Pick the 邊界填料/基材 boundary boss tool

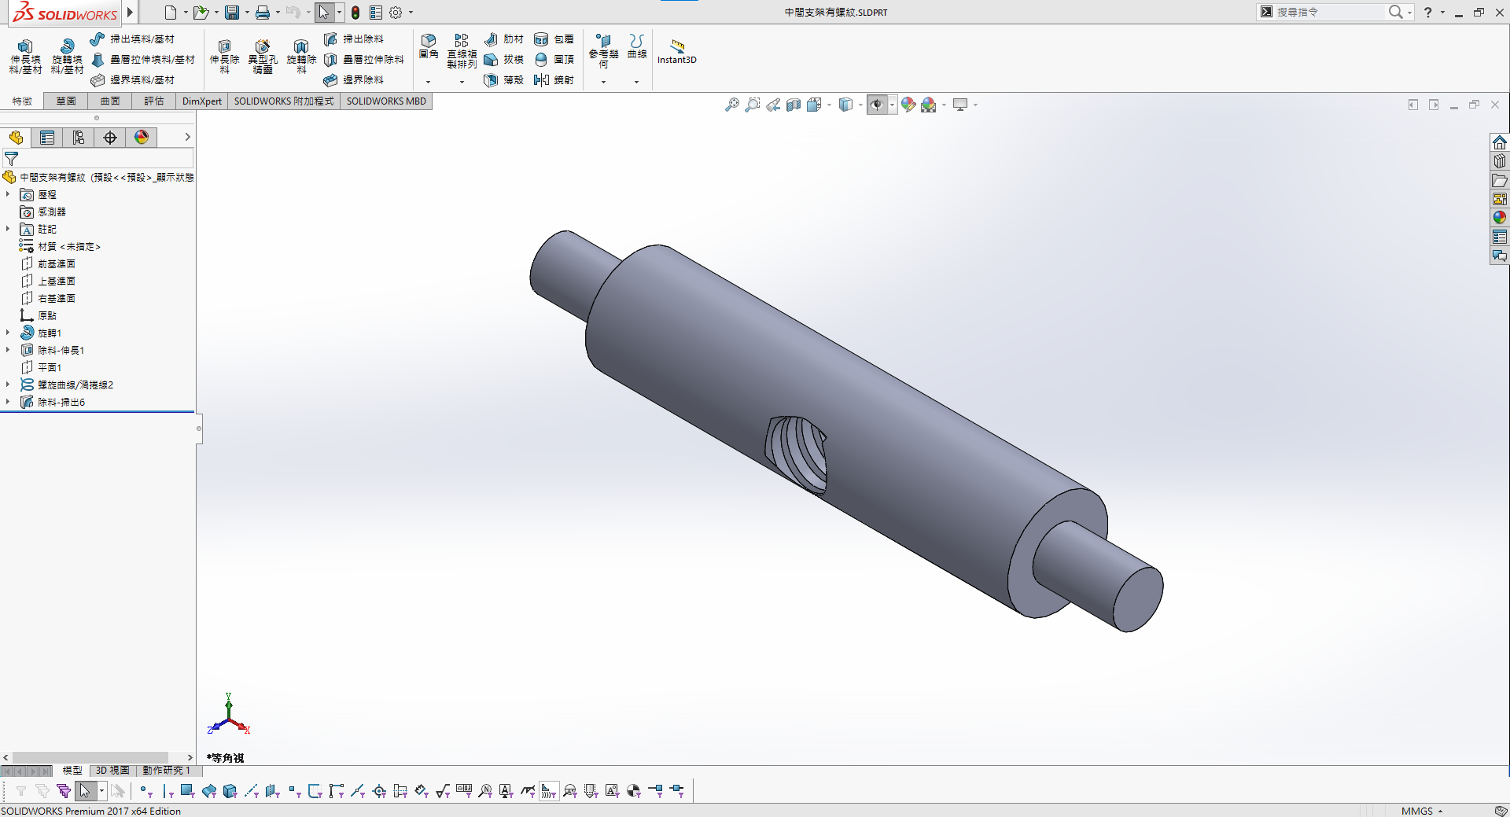(132, 79)
